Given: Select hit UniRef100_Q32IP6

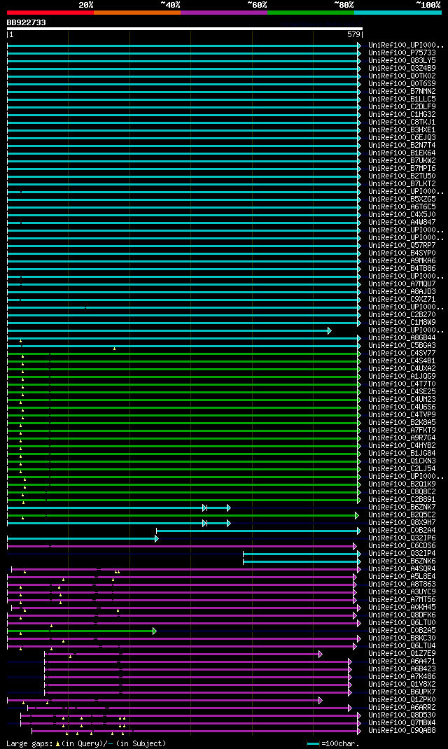Looking at the screenshot, I should tap(402, 538).
